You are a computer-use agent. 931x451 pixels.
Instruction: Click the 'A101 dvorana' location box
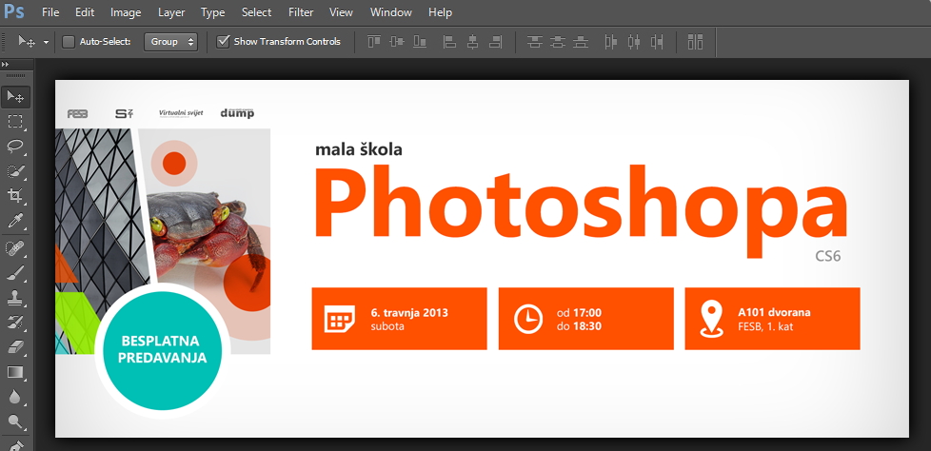pos(772,319)
